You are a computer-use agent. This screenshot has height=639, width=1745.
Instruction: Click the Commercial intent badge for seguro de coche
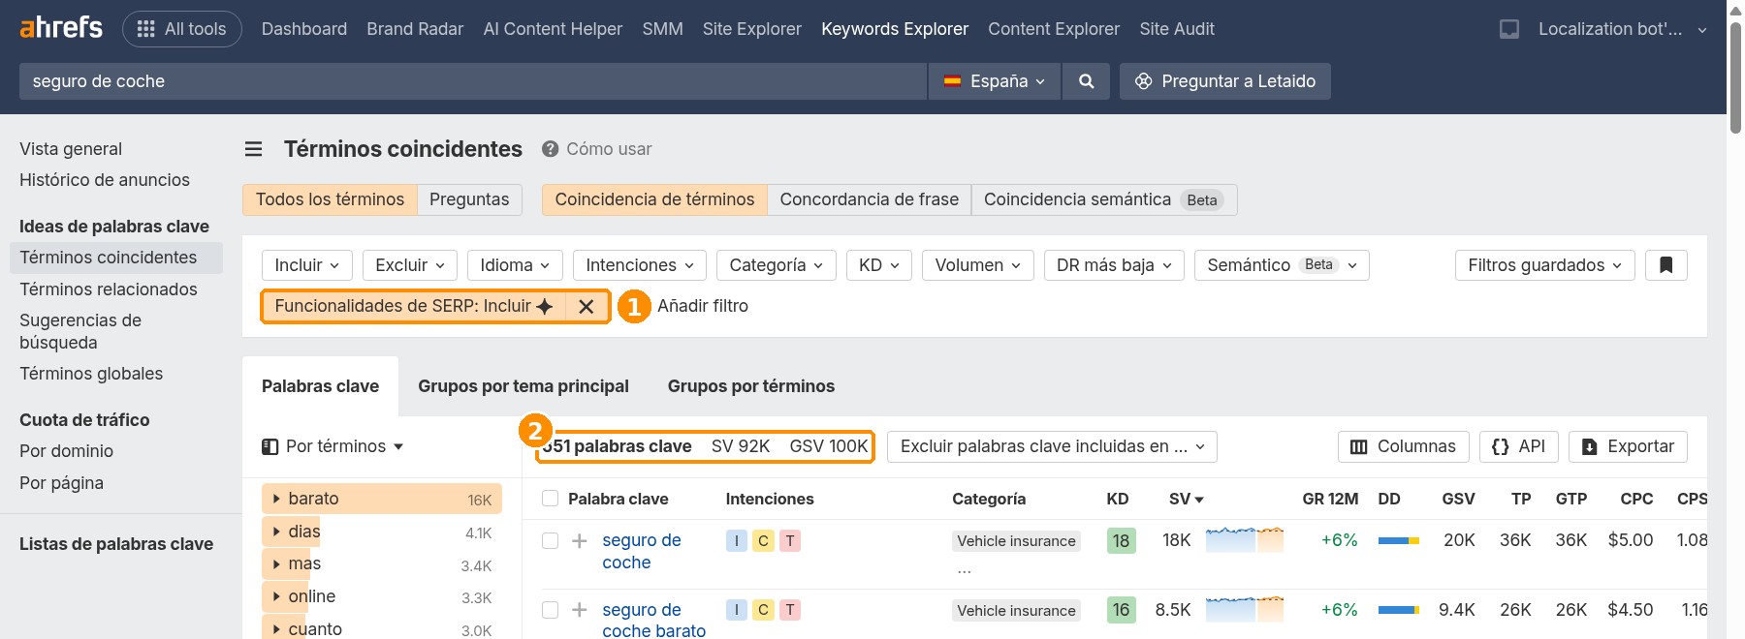(x=763, y=540)
